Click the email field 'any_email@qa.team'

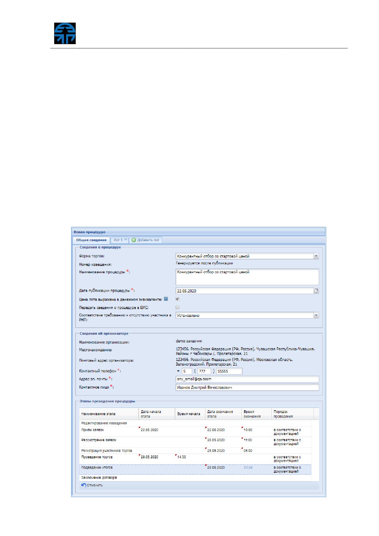click(x=247, y=379)
